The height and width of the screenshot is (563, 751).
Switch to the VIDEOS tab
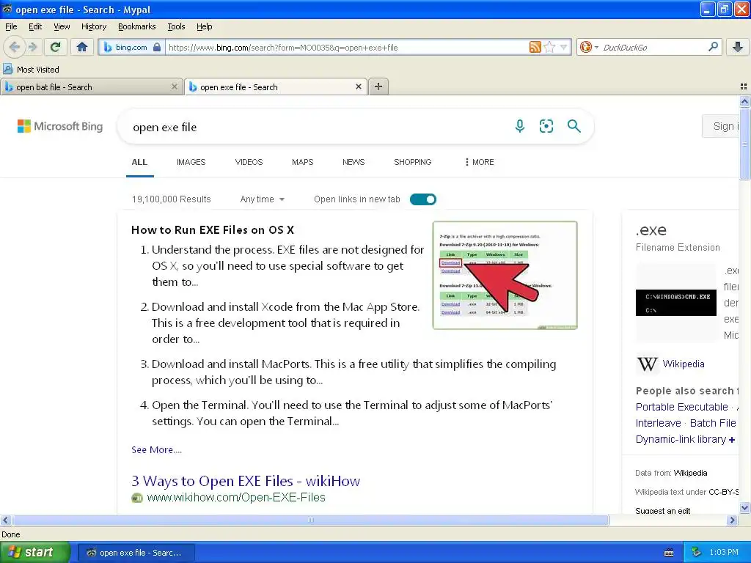[x=249, y=162]
